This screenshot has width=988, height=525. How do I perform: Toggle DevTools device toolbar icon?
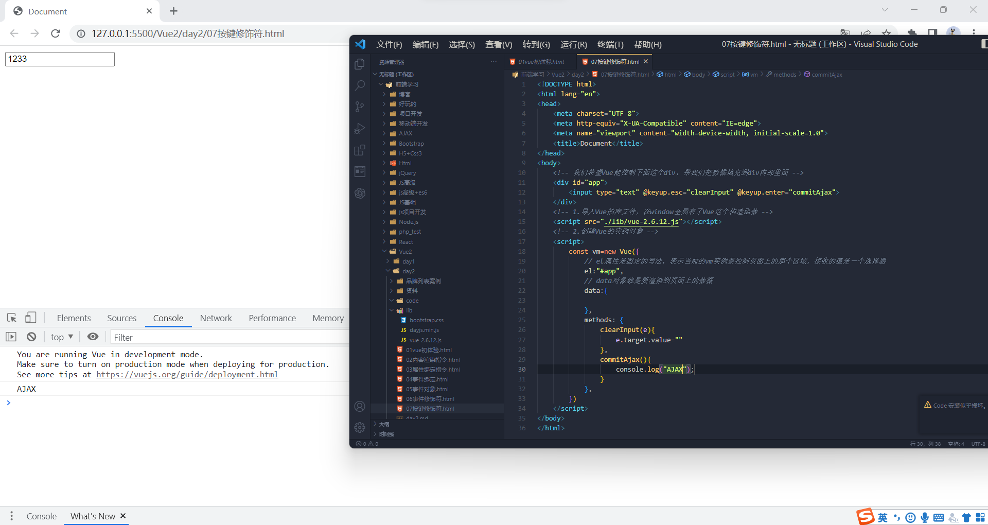(x=31, y=318)
